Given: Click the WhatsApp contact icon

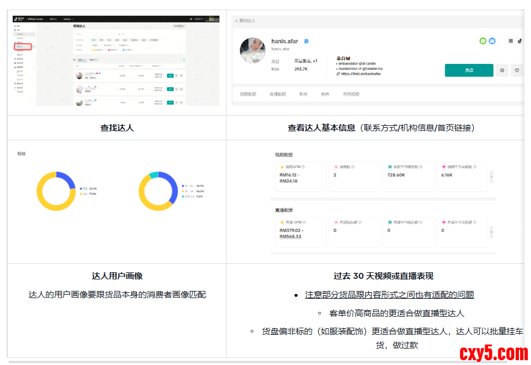Looking at the screenshot, I should (483, 41).
